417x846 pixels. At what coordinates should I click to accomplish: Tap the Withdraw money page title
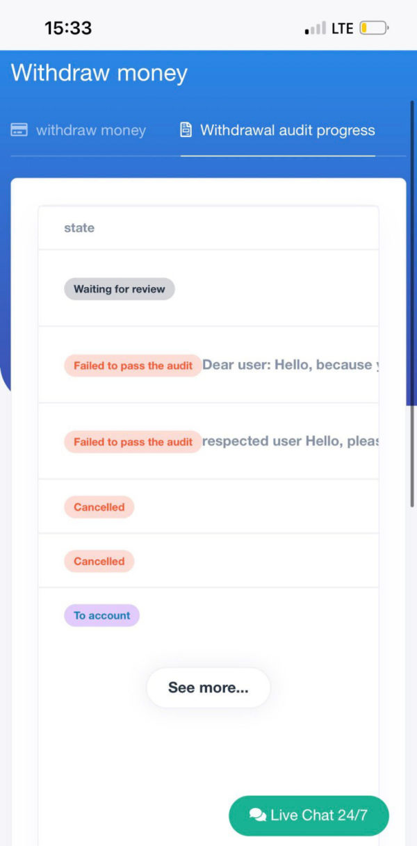point(99,73)
